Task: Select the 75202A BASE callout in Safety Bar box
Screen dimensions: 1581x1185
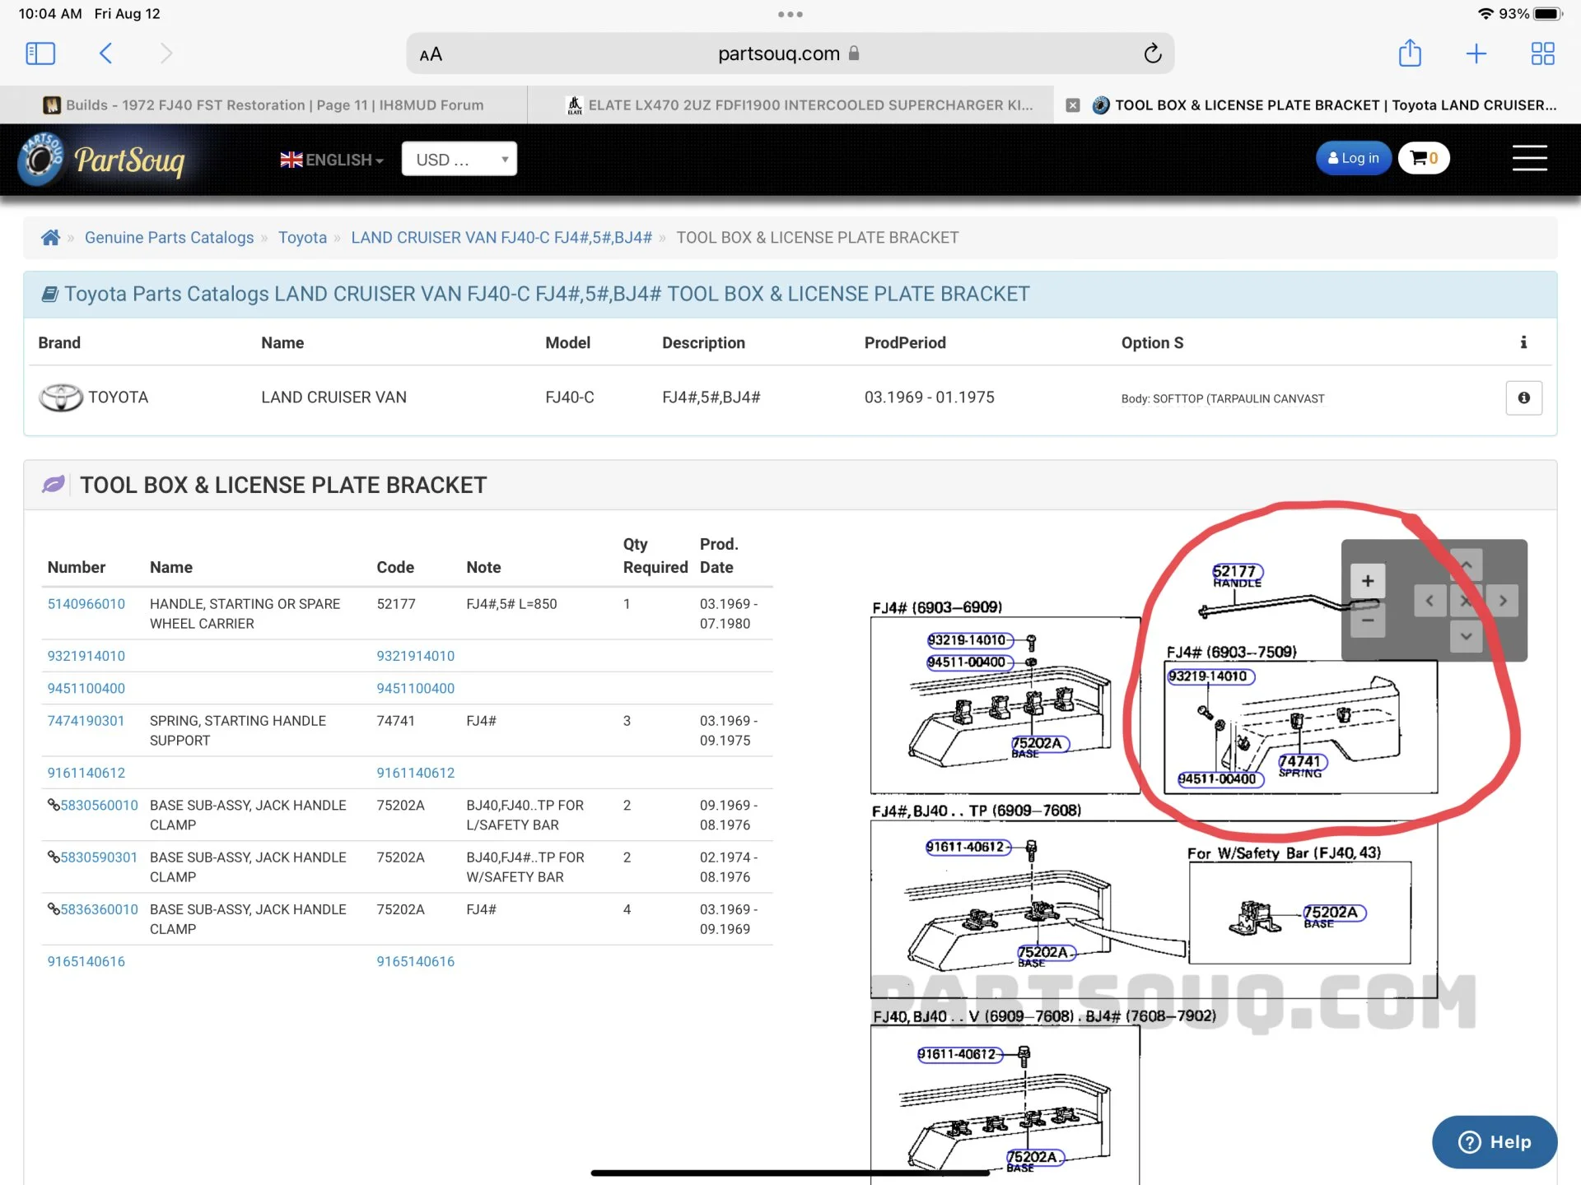Action: pyautogui.click(x=1333, y=914)
